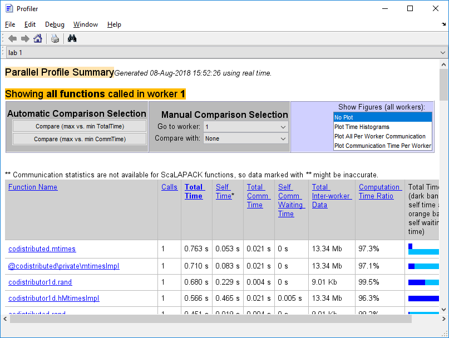This screenshot has height=338, width=449.
Task: Open the Compare with dropdown
Action: tap(245, 138)
